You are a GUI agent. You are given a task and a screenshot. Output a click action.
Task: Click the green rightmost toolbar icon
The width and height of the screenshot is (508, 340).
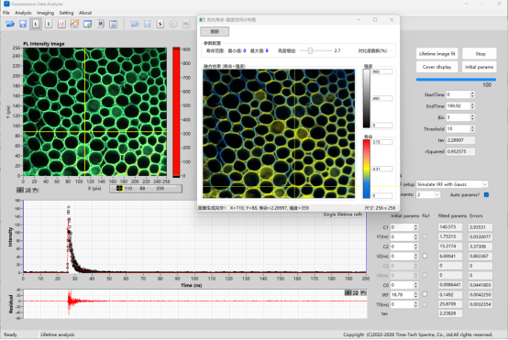tap(186, 24)
